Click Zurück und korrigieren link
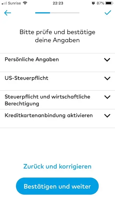Viewport: 115px width, 204px height. point(57,166)
